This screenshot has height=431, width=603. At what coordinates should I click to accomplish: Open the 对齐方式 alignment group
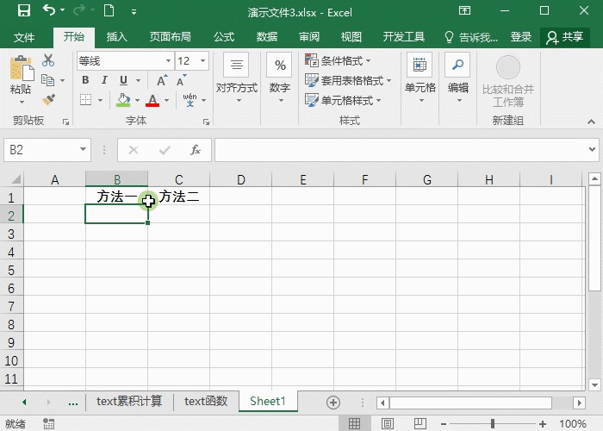(237, 79)
